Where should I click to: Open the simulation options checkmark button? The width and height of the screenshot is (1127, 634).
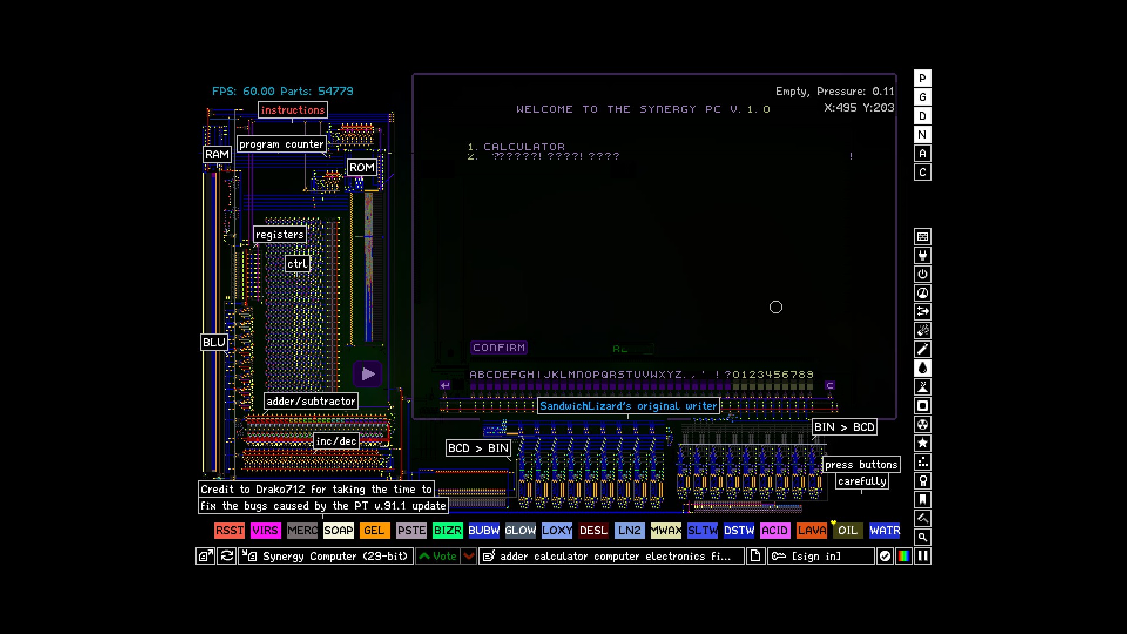click(885, 556)
